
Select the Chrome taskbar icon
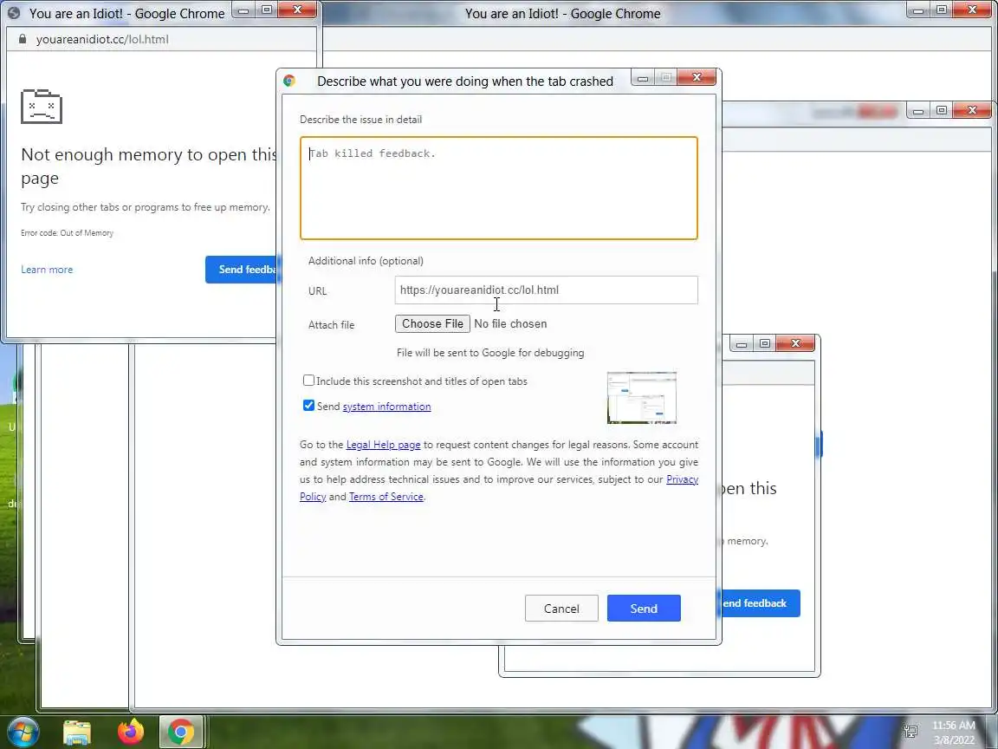[x=181, y=733]
